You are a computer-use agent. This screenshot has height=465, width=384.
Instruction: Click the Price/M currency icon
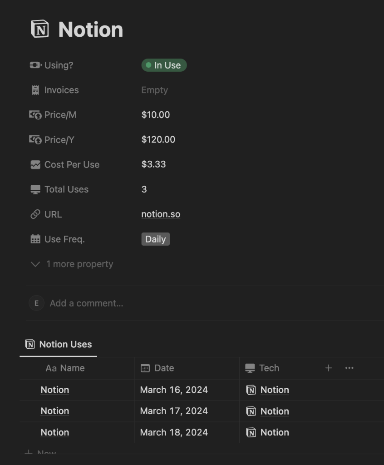coord(35,114)
